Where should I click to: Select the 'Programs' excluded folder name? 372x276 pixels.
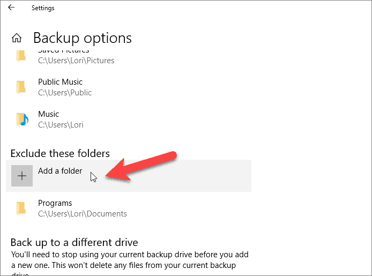click(55, 203)
